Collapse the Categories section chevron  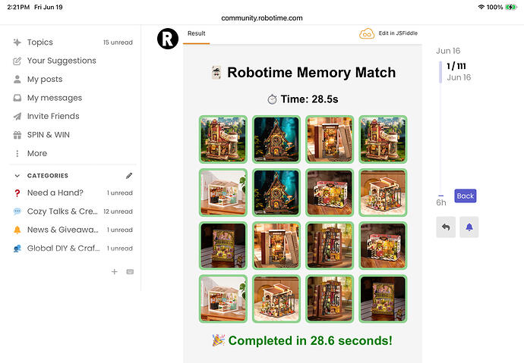17,176
